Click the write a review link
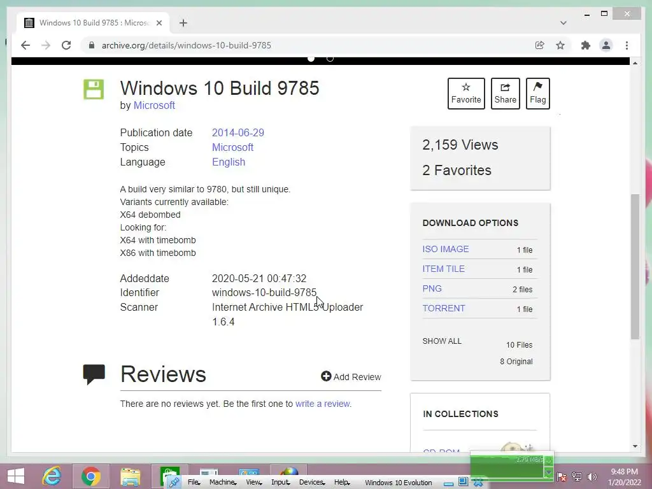 click(x=322, y=404)
